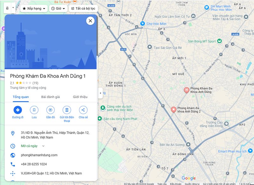Open the Giờ hours filter dropdown
Viewport: 254px width, 185px height.
pos(58,9)
